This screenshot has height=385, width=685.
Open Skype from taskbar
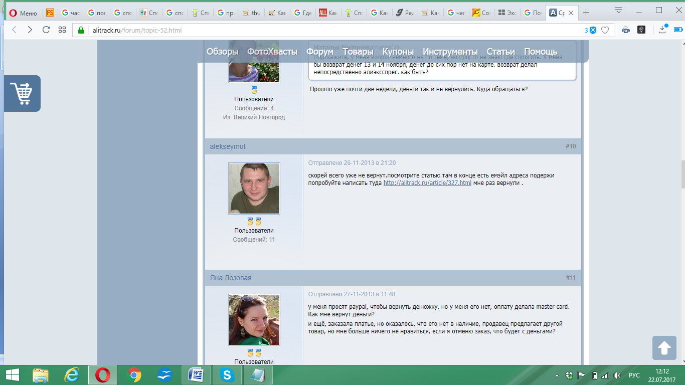tap(227, 375)
